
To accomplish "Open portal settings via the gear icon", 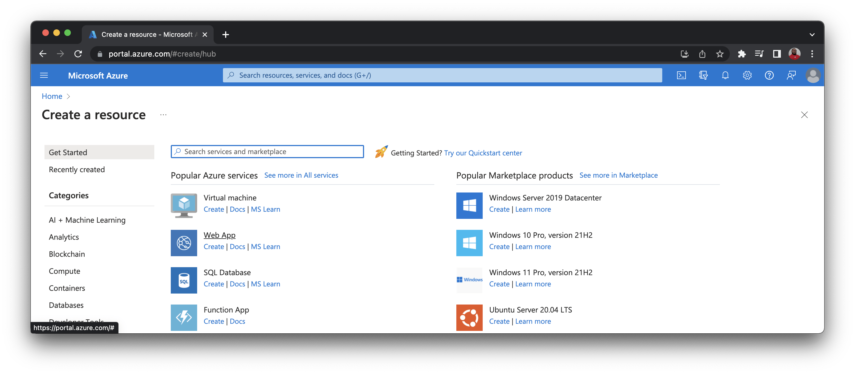I will click(x=747, y=75).
